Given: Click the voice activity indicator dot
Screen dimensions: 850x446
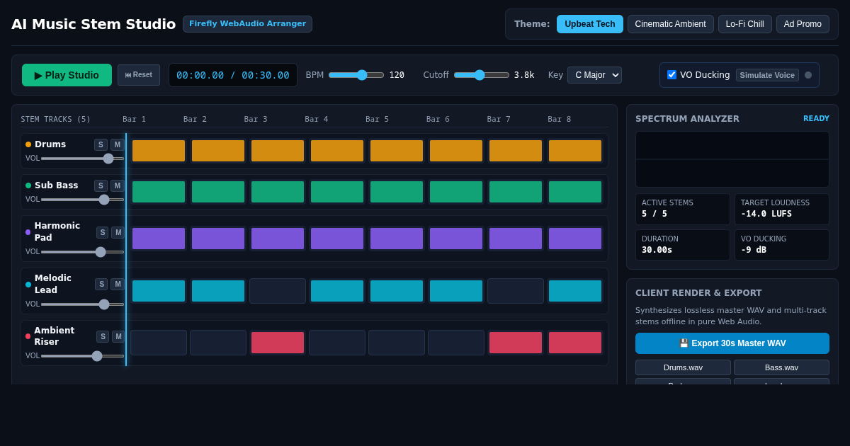Looking at the screenshot, I should 808,75.
